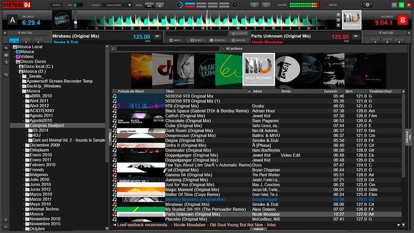Open the favorites star icon in sidebar
Image resolution: width=414 pixels, height=233 pixels.
[6, 48]
